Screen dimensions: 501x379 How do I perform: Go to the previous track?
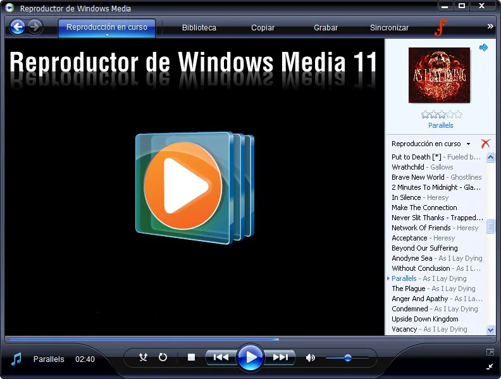pyautogui.click(x=221, y=357)
